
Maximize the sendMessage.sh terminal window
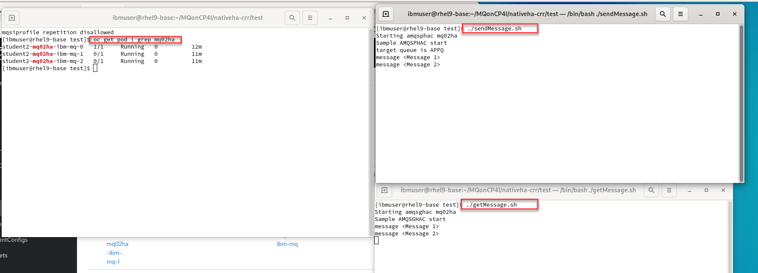718,14
